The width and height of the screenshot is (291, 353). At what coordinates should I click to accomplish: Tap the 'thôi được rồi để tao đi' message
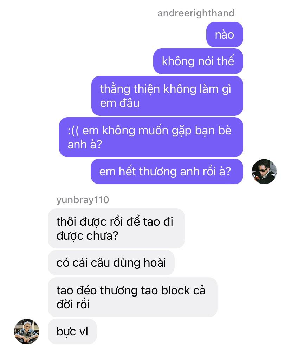pyautogui.click(x=116, y=228)
